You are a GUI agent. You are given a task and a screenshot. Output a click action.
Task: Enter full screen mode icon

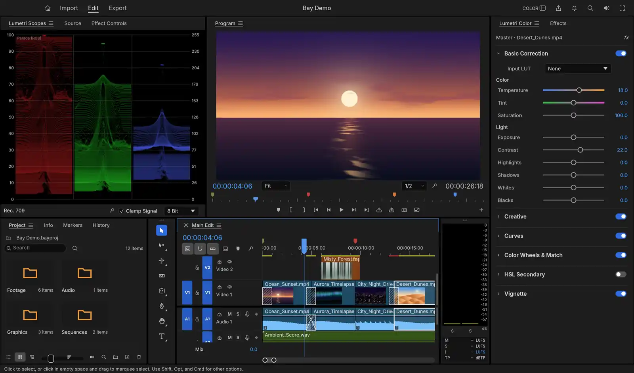pyautogui.click(x=622, y=8)
